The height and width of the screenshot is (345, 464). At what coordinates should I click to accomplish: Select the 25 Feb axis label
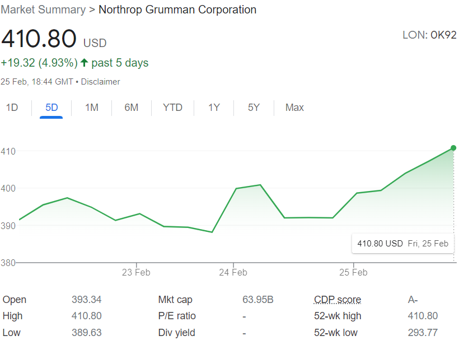pos(353,272)
